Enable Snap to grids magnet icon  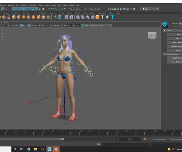[49, 9]
